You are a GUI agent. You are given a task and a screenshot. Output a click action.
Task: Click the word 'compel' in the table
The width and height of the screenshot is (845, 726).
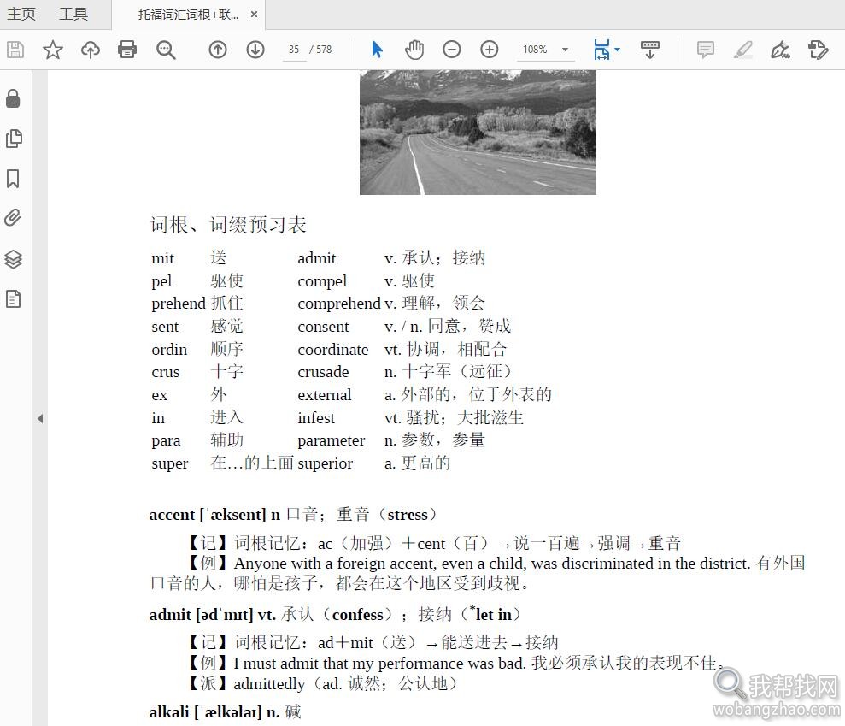point(322,281)
